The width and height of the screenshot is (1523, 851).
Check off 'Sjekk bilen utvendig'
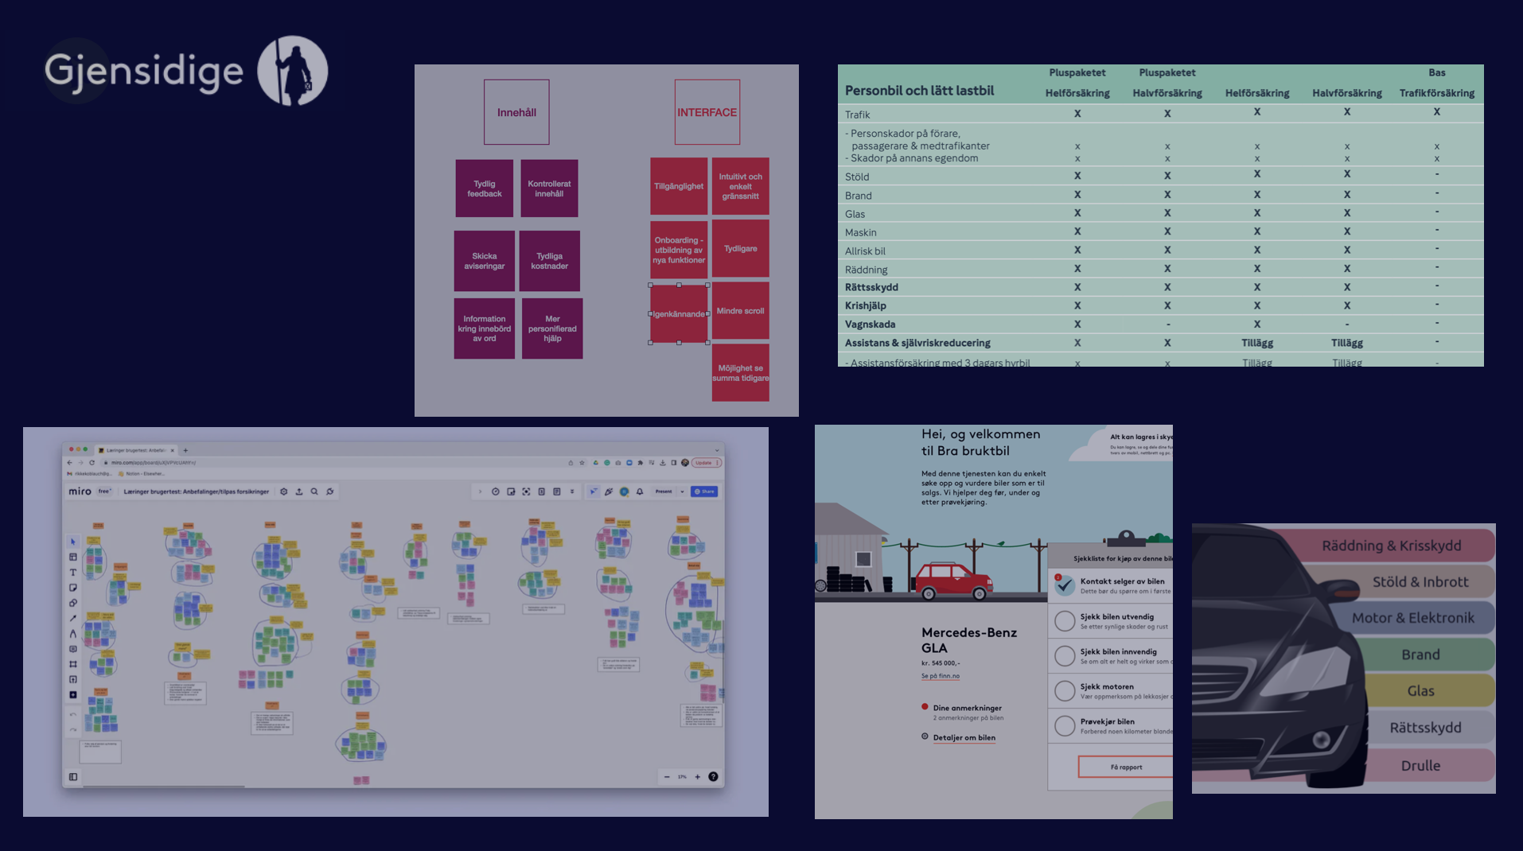click(1065, 620)
